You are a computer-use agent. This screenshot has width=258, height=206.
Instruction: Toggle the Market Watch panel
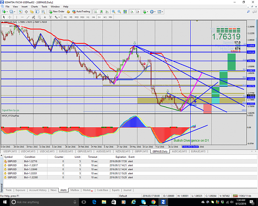(x=20, y=12)
